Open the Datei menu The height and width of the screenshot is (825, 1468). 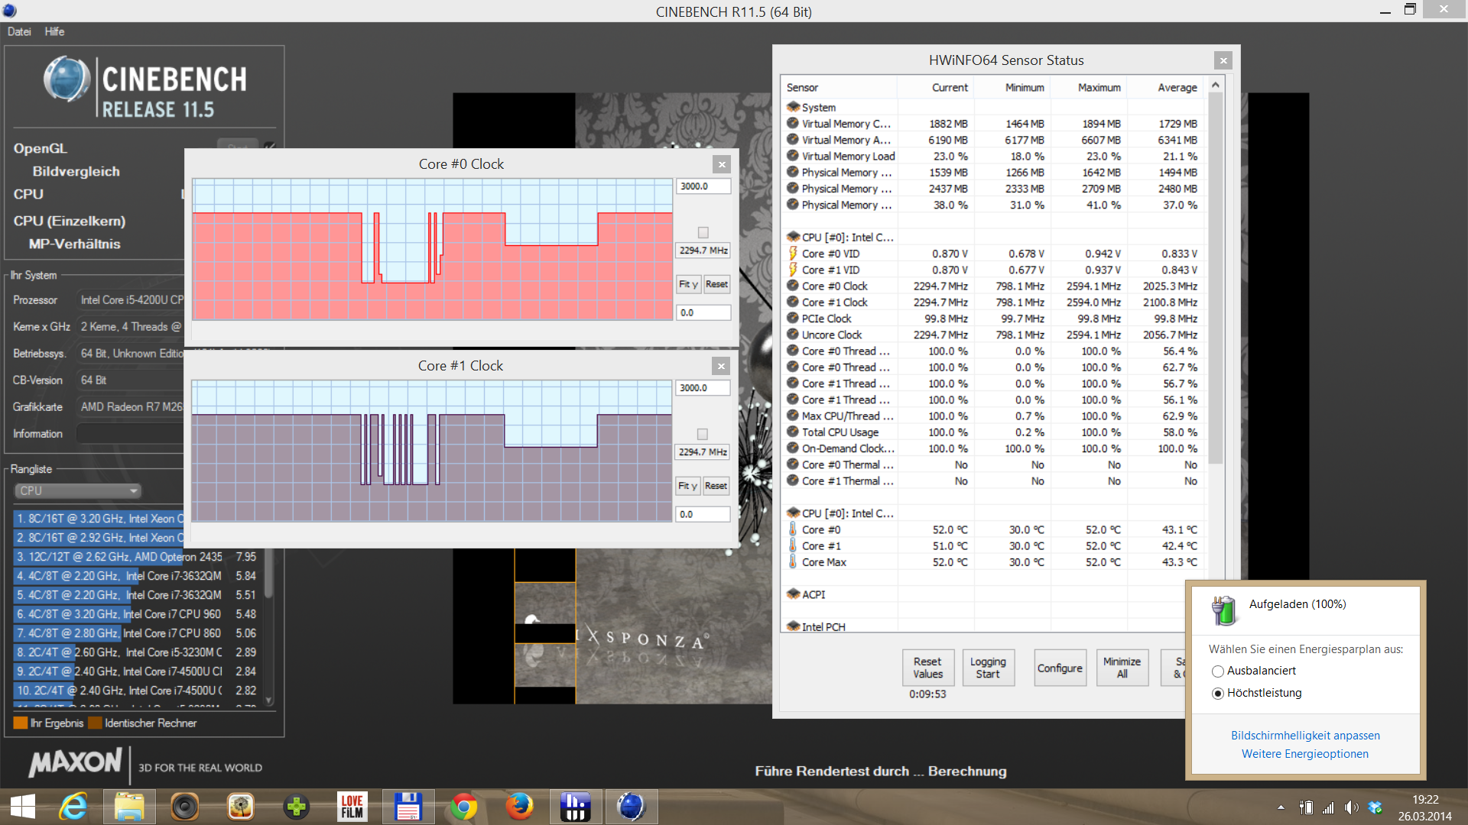click(x=19, y=31)
